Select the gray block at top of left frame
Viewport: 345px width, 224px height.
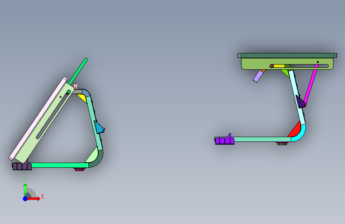click(78, 92)
